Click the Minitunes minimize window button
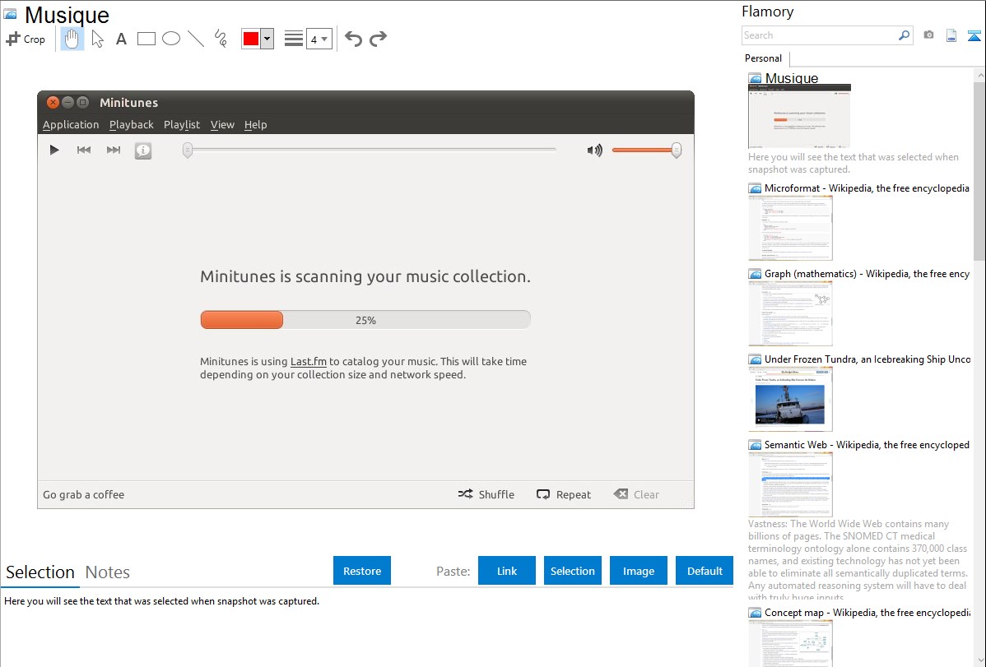This screenshot has height=667, width=986. coord(68,103)
